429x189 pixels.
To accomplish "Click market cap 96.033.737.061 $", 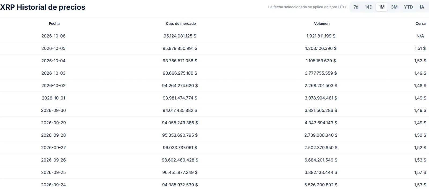I will [180, 148].
